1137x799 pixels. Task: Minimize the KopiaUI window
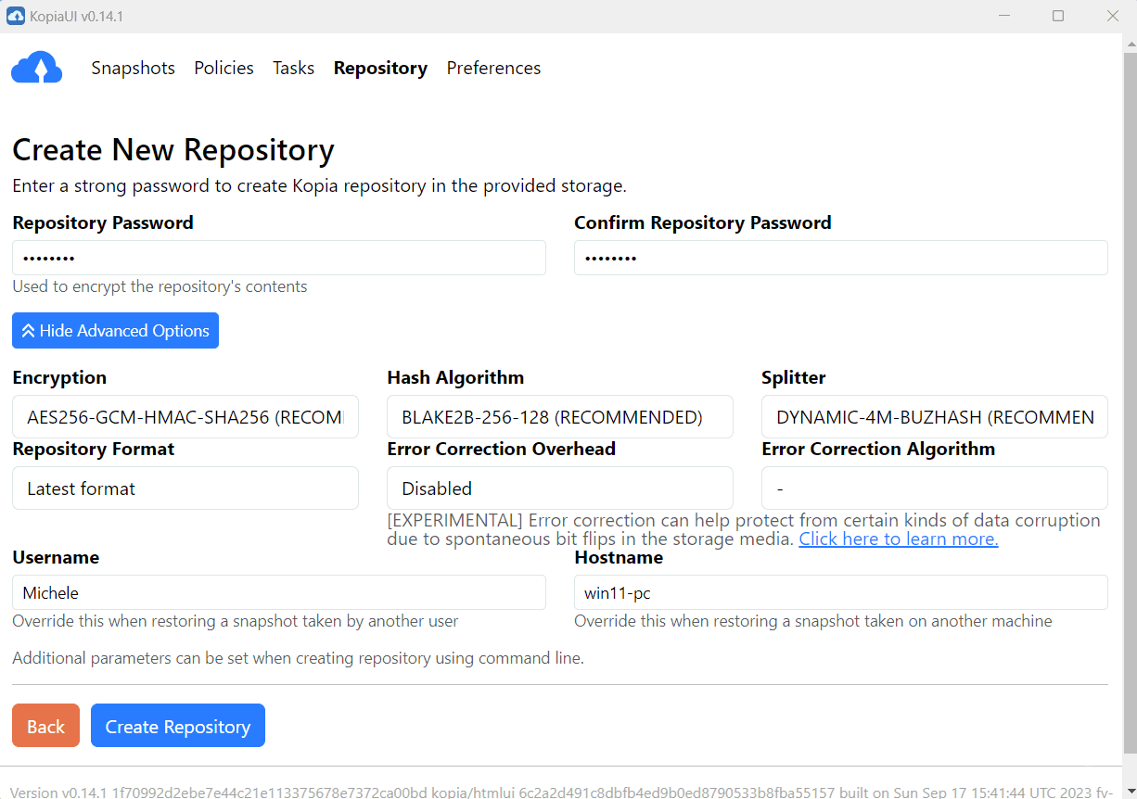pyautogui.click(x=1004, y=16)
